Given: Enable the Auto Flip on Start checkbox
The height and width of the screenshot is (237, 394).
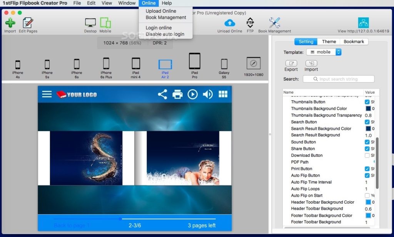Looking at the screenshot, I should tap(367, 196).
